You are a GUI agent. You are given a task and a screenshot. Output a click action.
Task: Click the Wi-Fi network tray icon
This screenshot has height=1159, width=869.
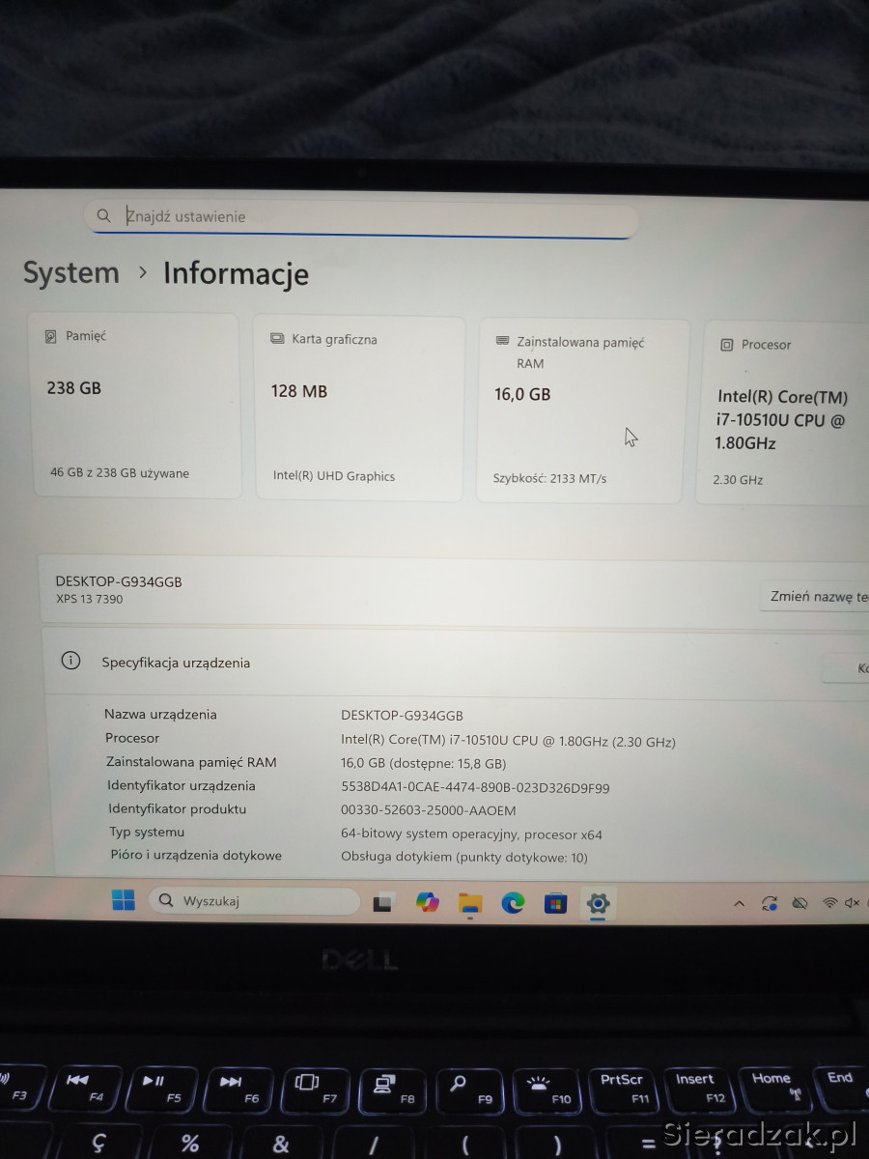pyautogui.click(x=829, y=903)
